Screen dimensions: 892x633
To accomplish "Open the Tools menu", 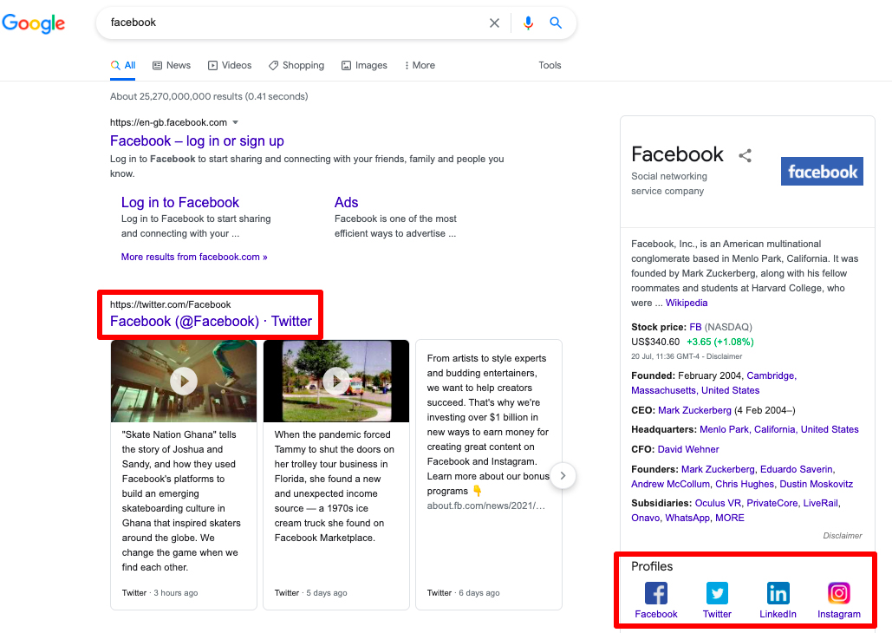I will pos(550,65).
